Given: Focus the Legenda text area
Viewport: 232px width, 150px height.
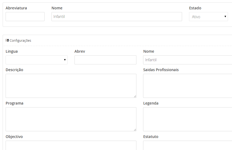Looking at the screenshot, I should click(x=187, y=119).
